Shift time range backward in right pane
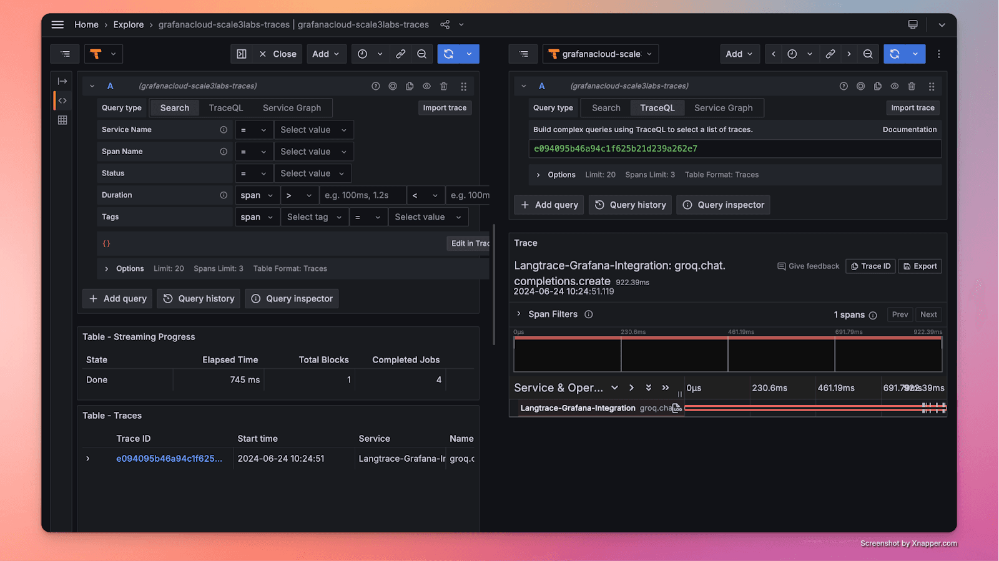Image resolution: width=999 pixels, height=561 pixels. point(774,54)
